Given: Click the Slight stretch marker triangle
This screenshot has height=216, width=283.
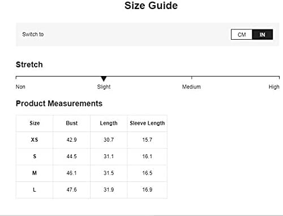Looking at the screenshot, I should click(104, 79).
